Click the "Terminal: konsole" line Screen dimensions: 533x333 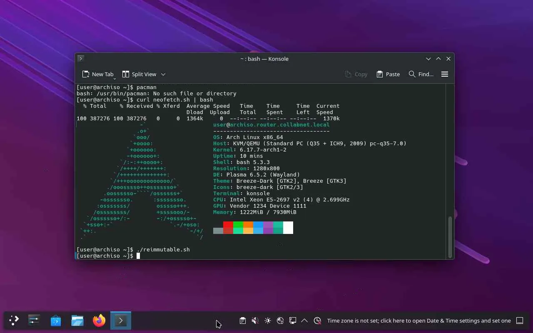pos(242,193)
